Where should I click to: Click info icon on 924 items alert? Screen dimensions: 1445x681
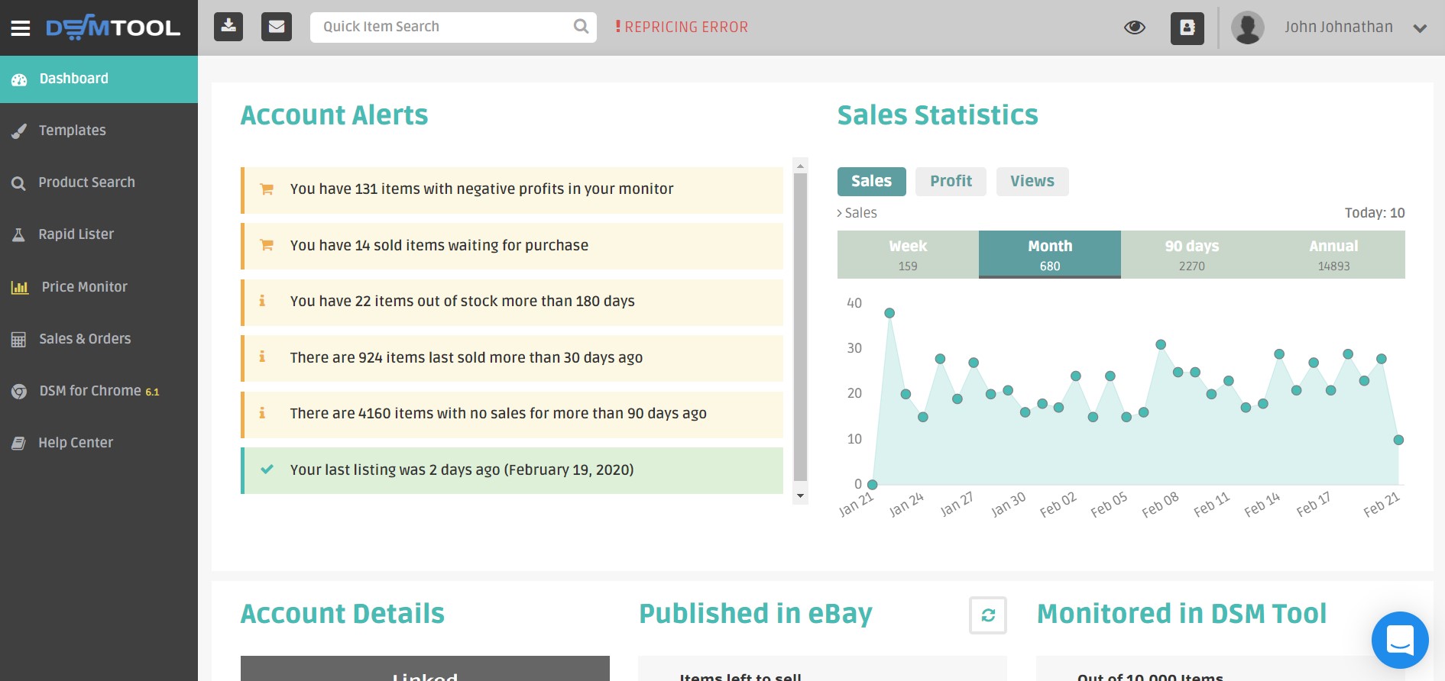click(x=262, y=357)
